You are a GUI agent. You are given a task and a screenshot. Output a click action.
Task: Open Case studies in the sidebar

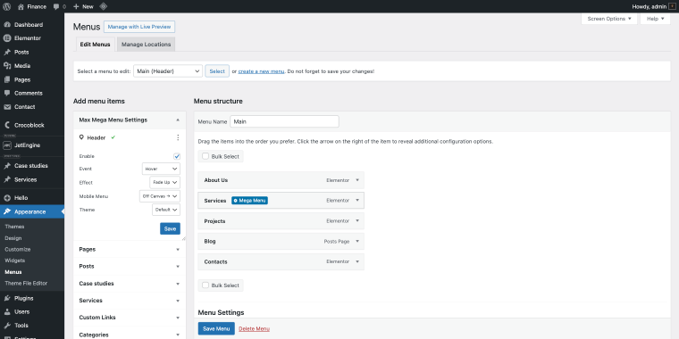[x=32, y=166]
